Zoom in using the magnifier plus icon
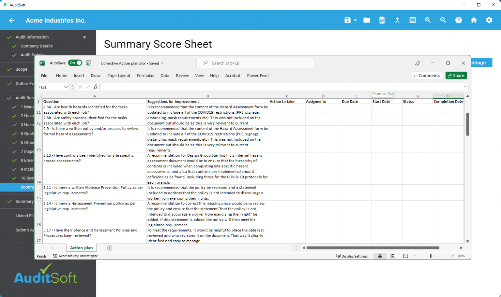Screen dimensions: 501x297 [428, 20]
